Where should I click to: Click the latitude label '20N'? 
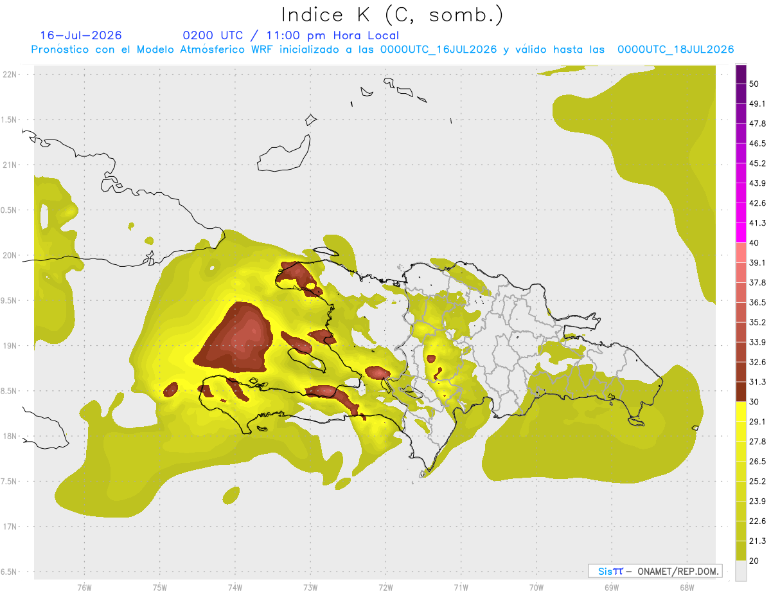(x=10, y=255)
